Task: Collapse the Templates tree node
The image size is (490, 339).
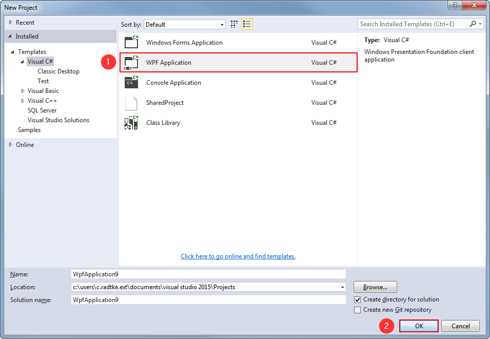Action: click(x=12, y=52)
